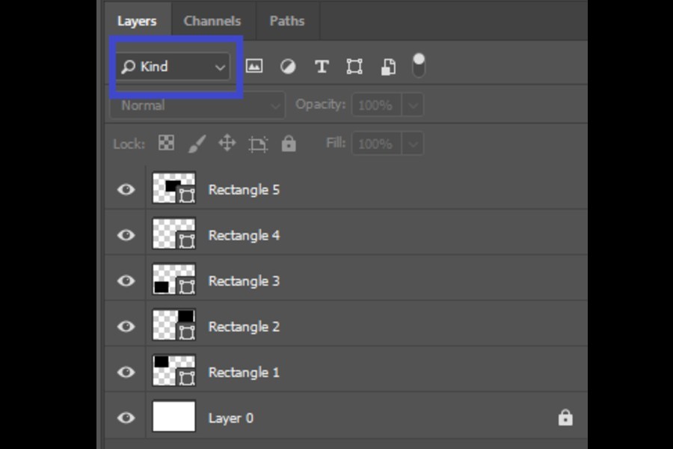This screenshot has height=449, width=673.
Task: Hide the Layer 0 layer
Action: [x=126, y=418]
